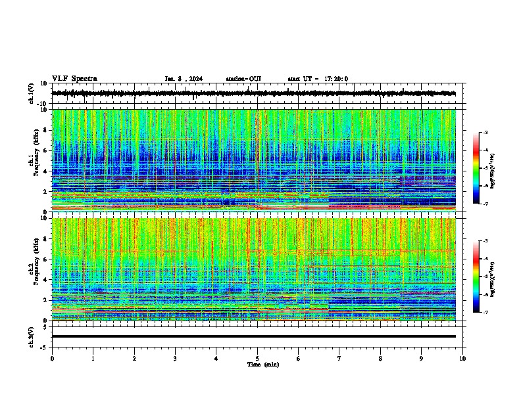The width and height of the screenshot is (521, 402).
Task: Click the "-7" label on ch.1 colorbar
Action: [x=485, y=204]
